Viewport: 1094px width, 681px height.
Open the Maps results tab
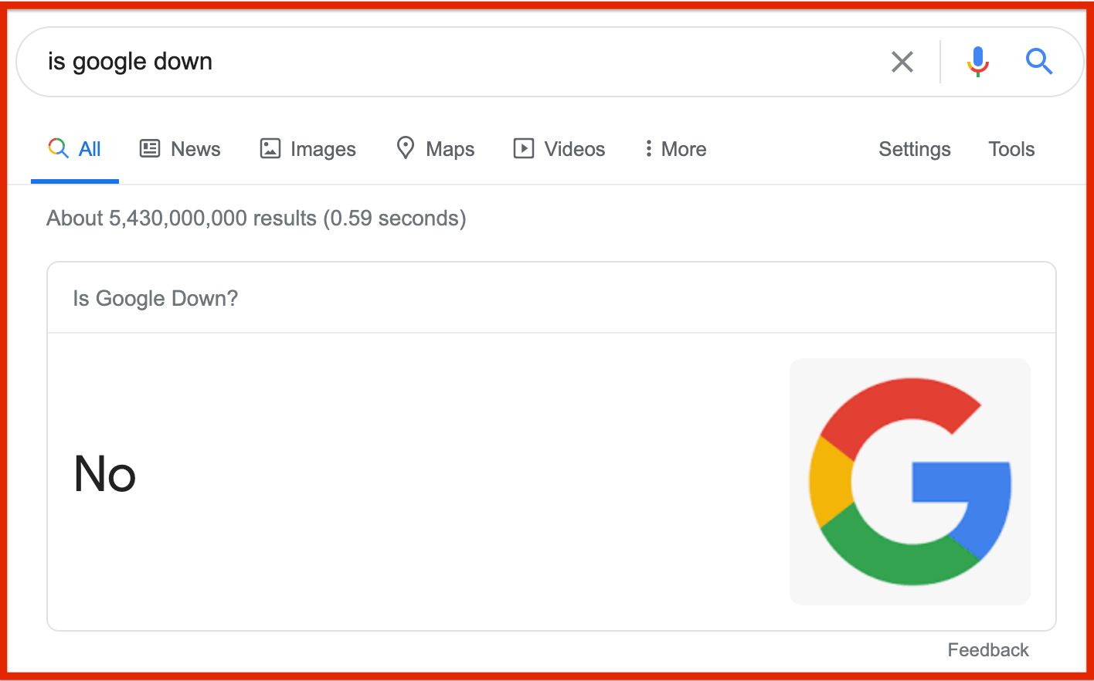click(x=450, y=149)
